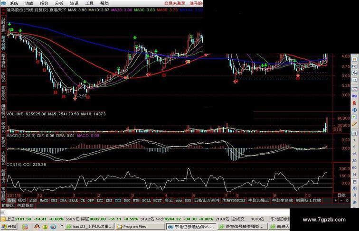
Task: Click the 上证 index value 2101.58
Action: coord(23,219)
